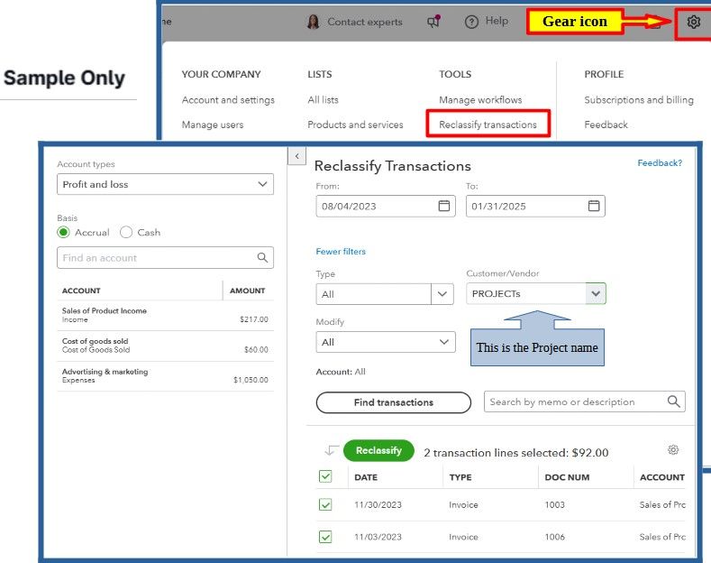Viewport: 711px width, 563px height.
Task: Open Products and services menu item
Action: (x=355, y=125)
